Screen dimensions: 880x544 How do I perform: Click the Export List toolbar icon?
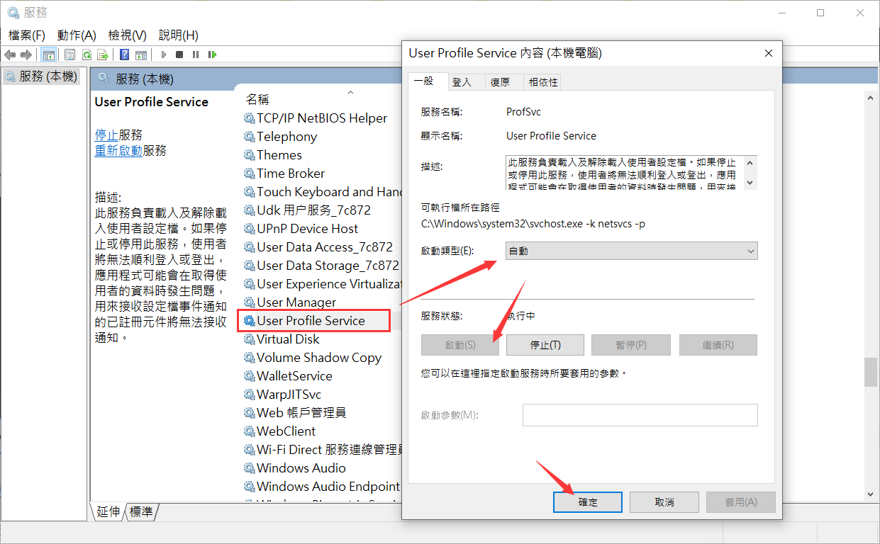(103, 55)
